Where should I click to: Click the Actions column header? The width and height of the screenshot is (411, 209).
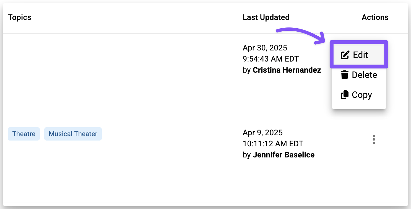pos(375,17)
